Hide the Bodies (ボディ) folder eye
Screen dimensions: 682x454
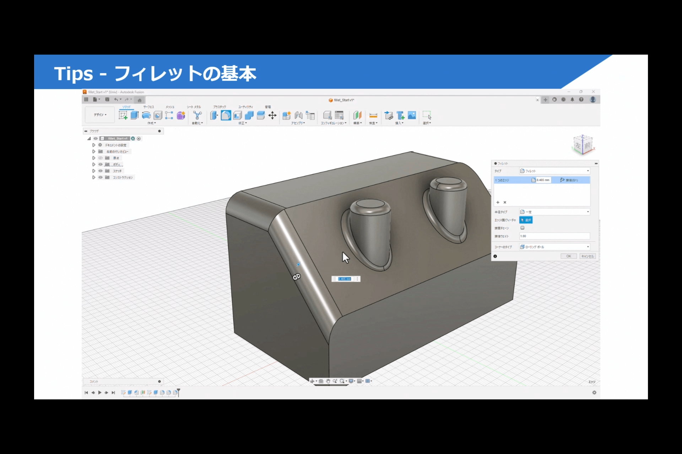tap(101, 165)
